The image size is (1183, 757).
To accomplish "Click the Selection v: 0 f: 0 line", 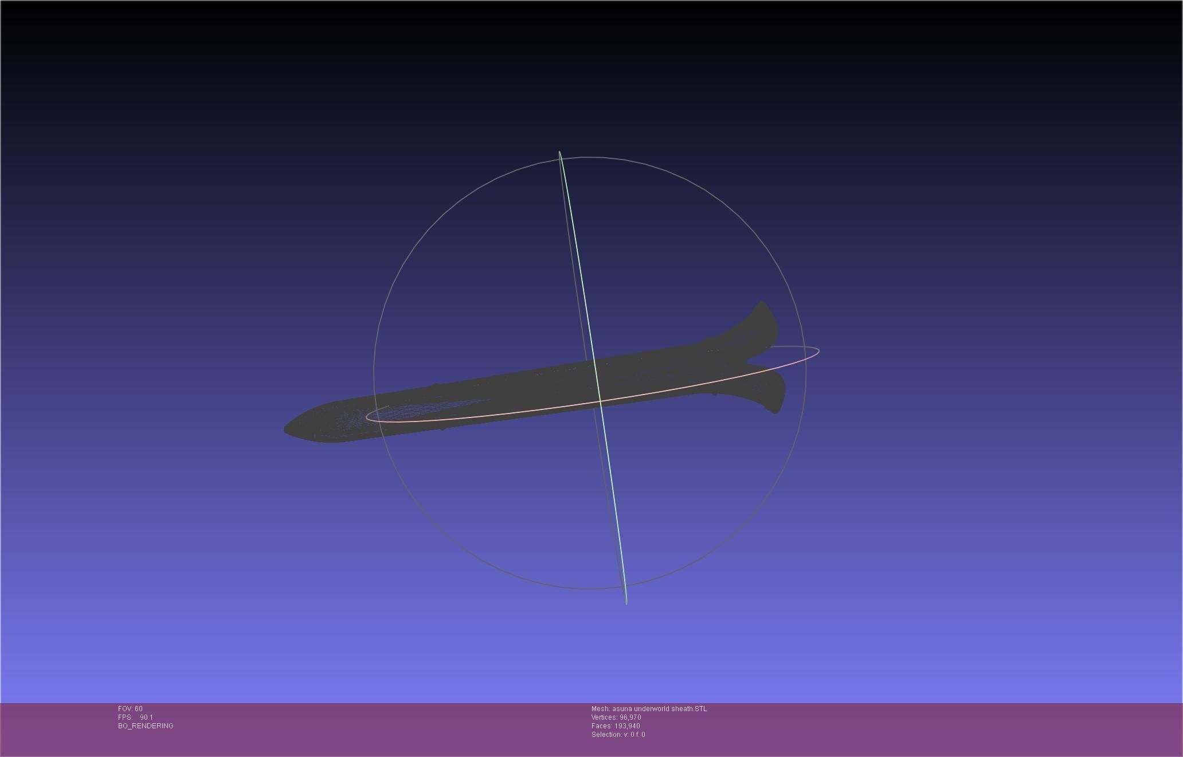I will [x=618, y=735].
